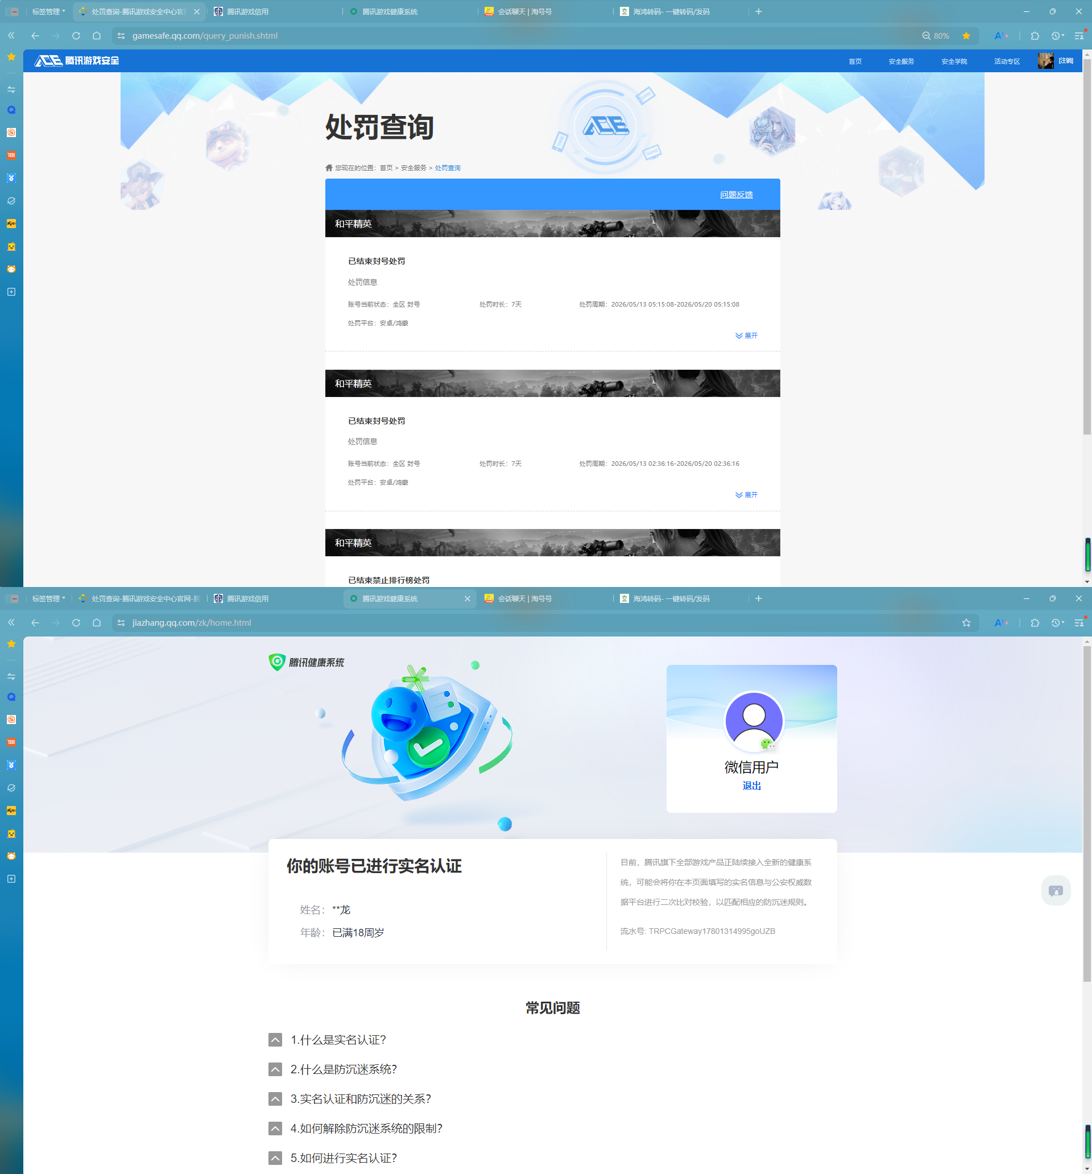Expand the 05:15:08 punishment record with 展开
1092x1174 pixels.
(747, 336)
